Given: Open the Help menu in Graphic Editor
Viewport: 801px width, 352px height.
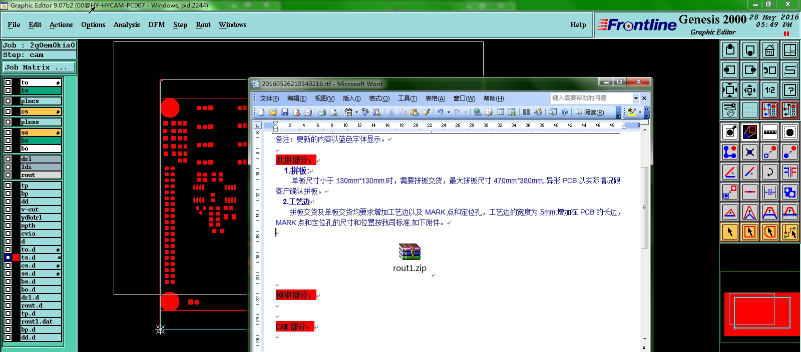Looking at the screenshot, I should 578,24.
